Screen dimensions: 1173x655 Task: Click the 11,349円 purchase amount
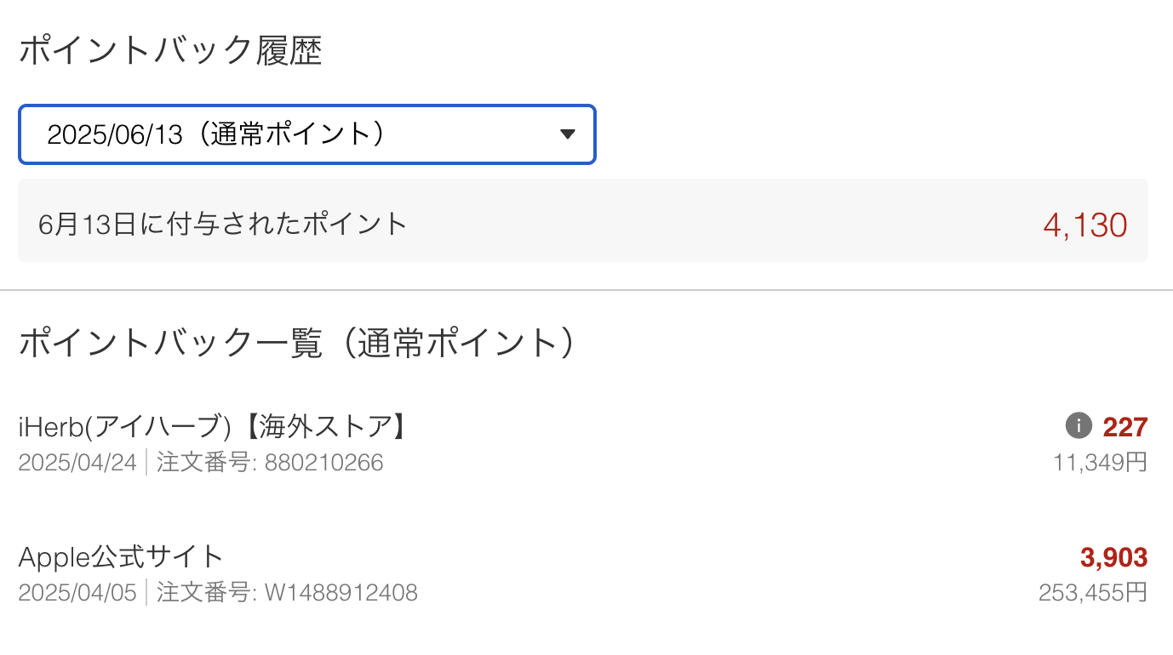coord(1100,463)
